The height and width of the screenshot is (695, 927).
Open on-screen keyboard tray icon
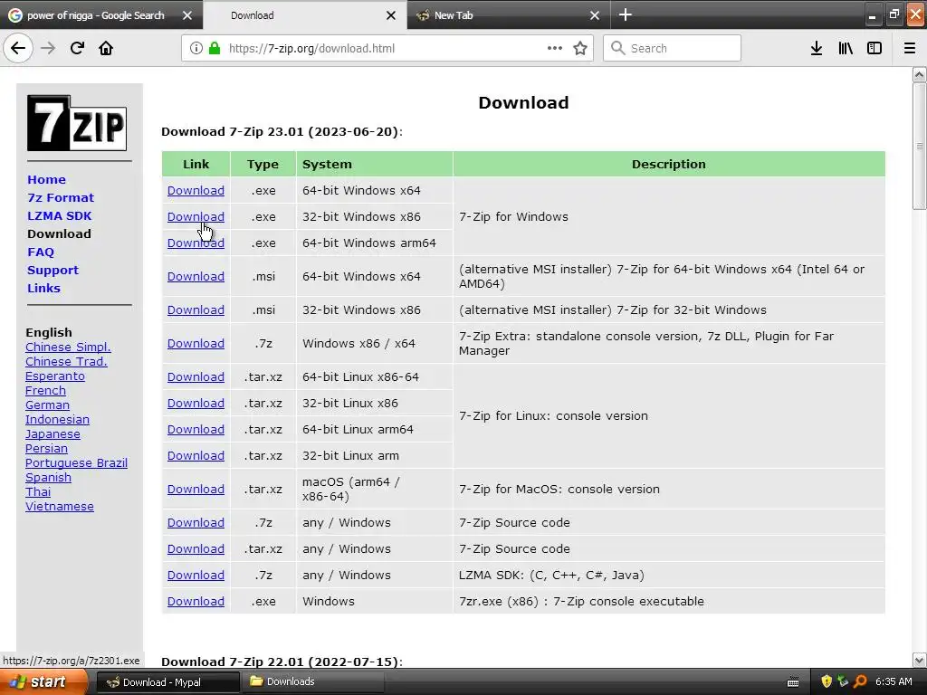pos(793,682)
